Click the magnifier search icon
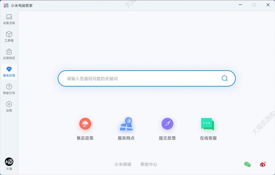This screenshot has width=275, height=175. pos(225,78)
